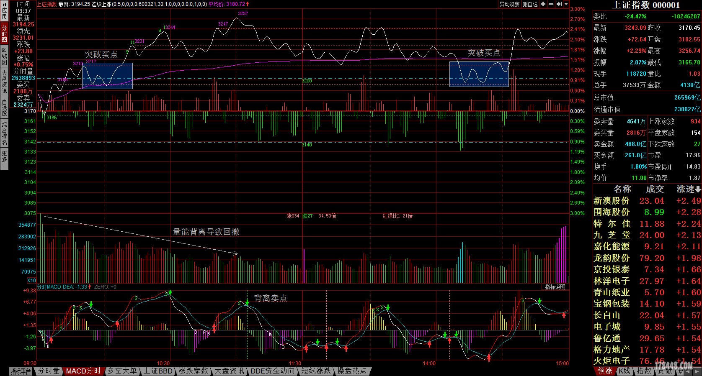Select the 涨跌家数 bottom tab
The height and width of the screenshot is (376, 702).
(194, 371)
